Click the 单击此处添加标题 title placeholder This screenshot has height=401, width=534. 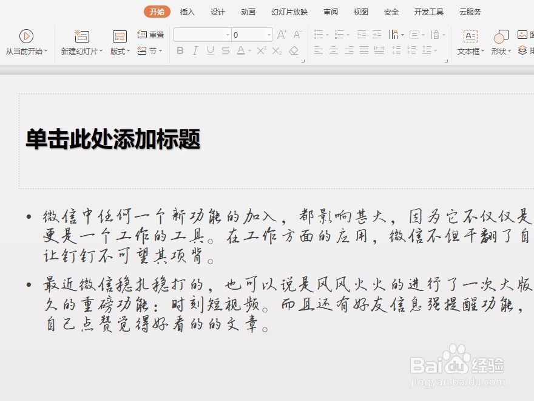point(113,140)
